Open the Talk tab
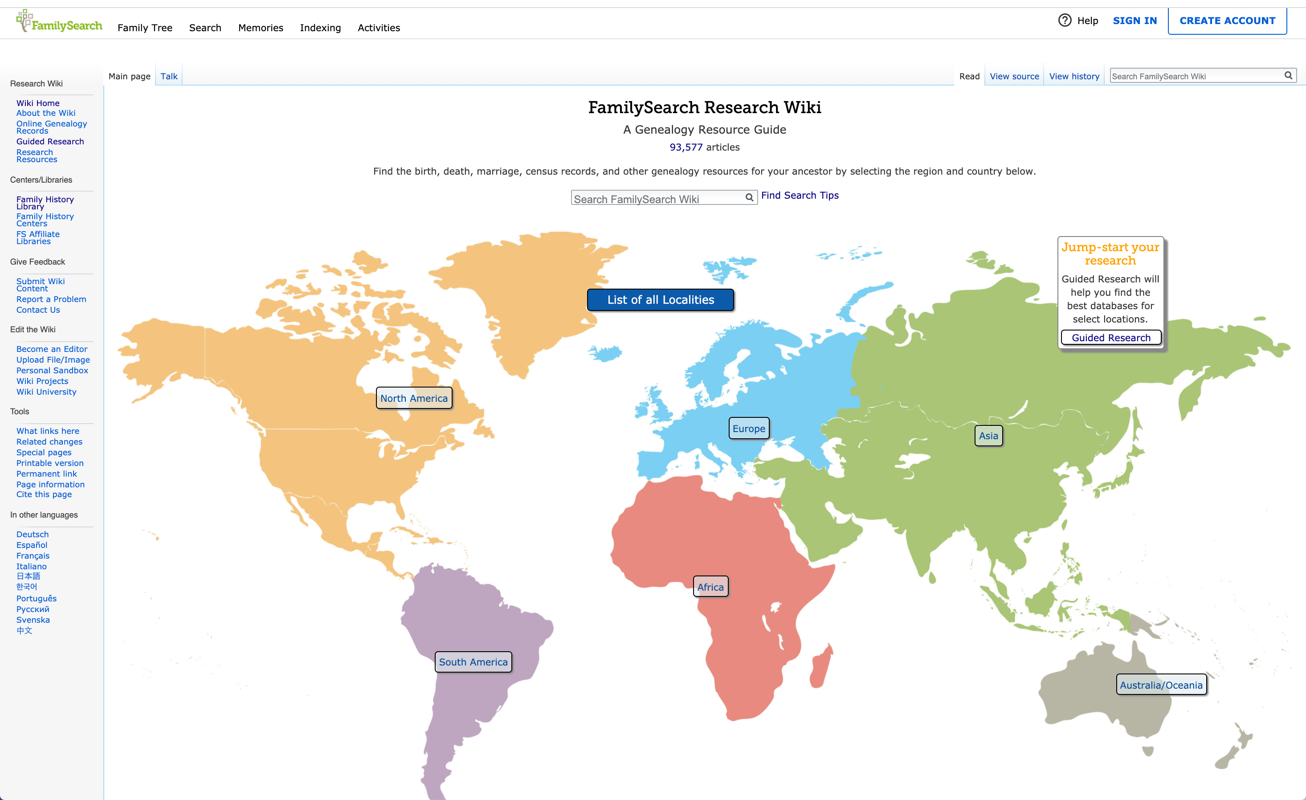This screenshot has width=1306, height=800. (168, 76)
